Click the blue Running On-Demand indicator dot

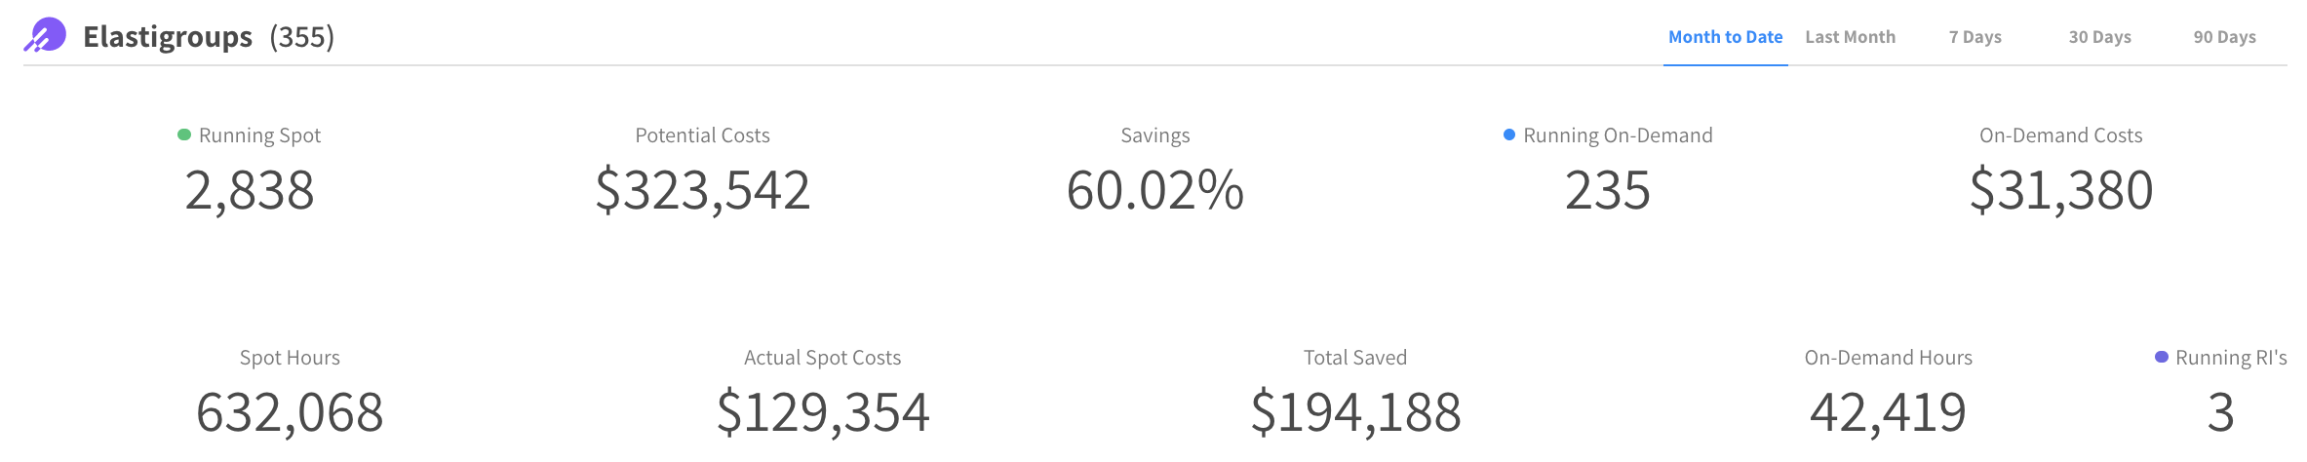1509,135
